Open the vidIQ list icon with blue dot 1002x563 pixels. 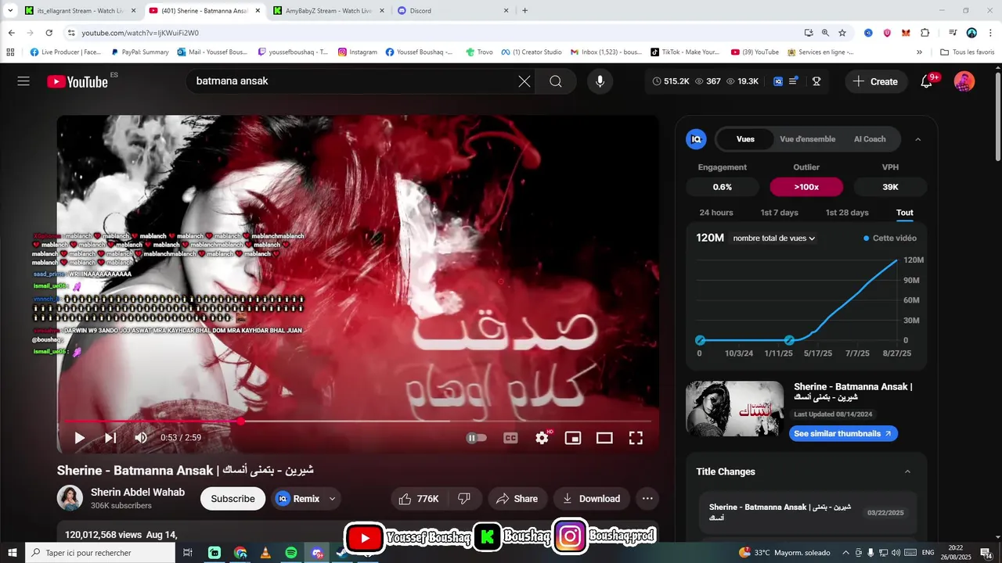click(x=794, y=81)
